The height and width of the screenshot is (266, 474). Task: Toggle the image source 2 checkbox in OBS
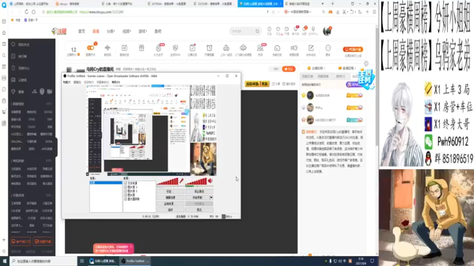126,191
